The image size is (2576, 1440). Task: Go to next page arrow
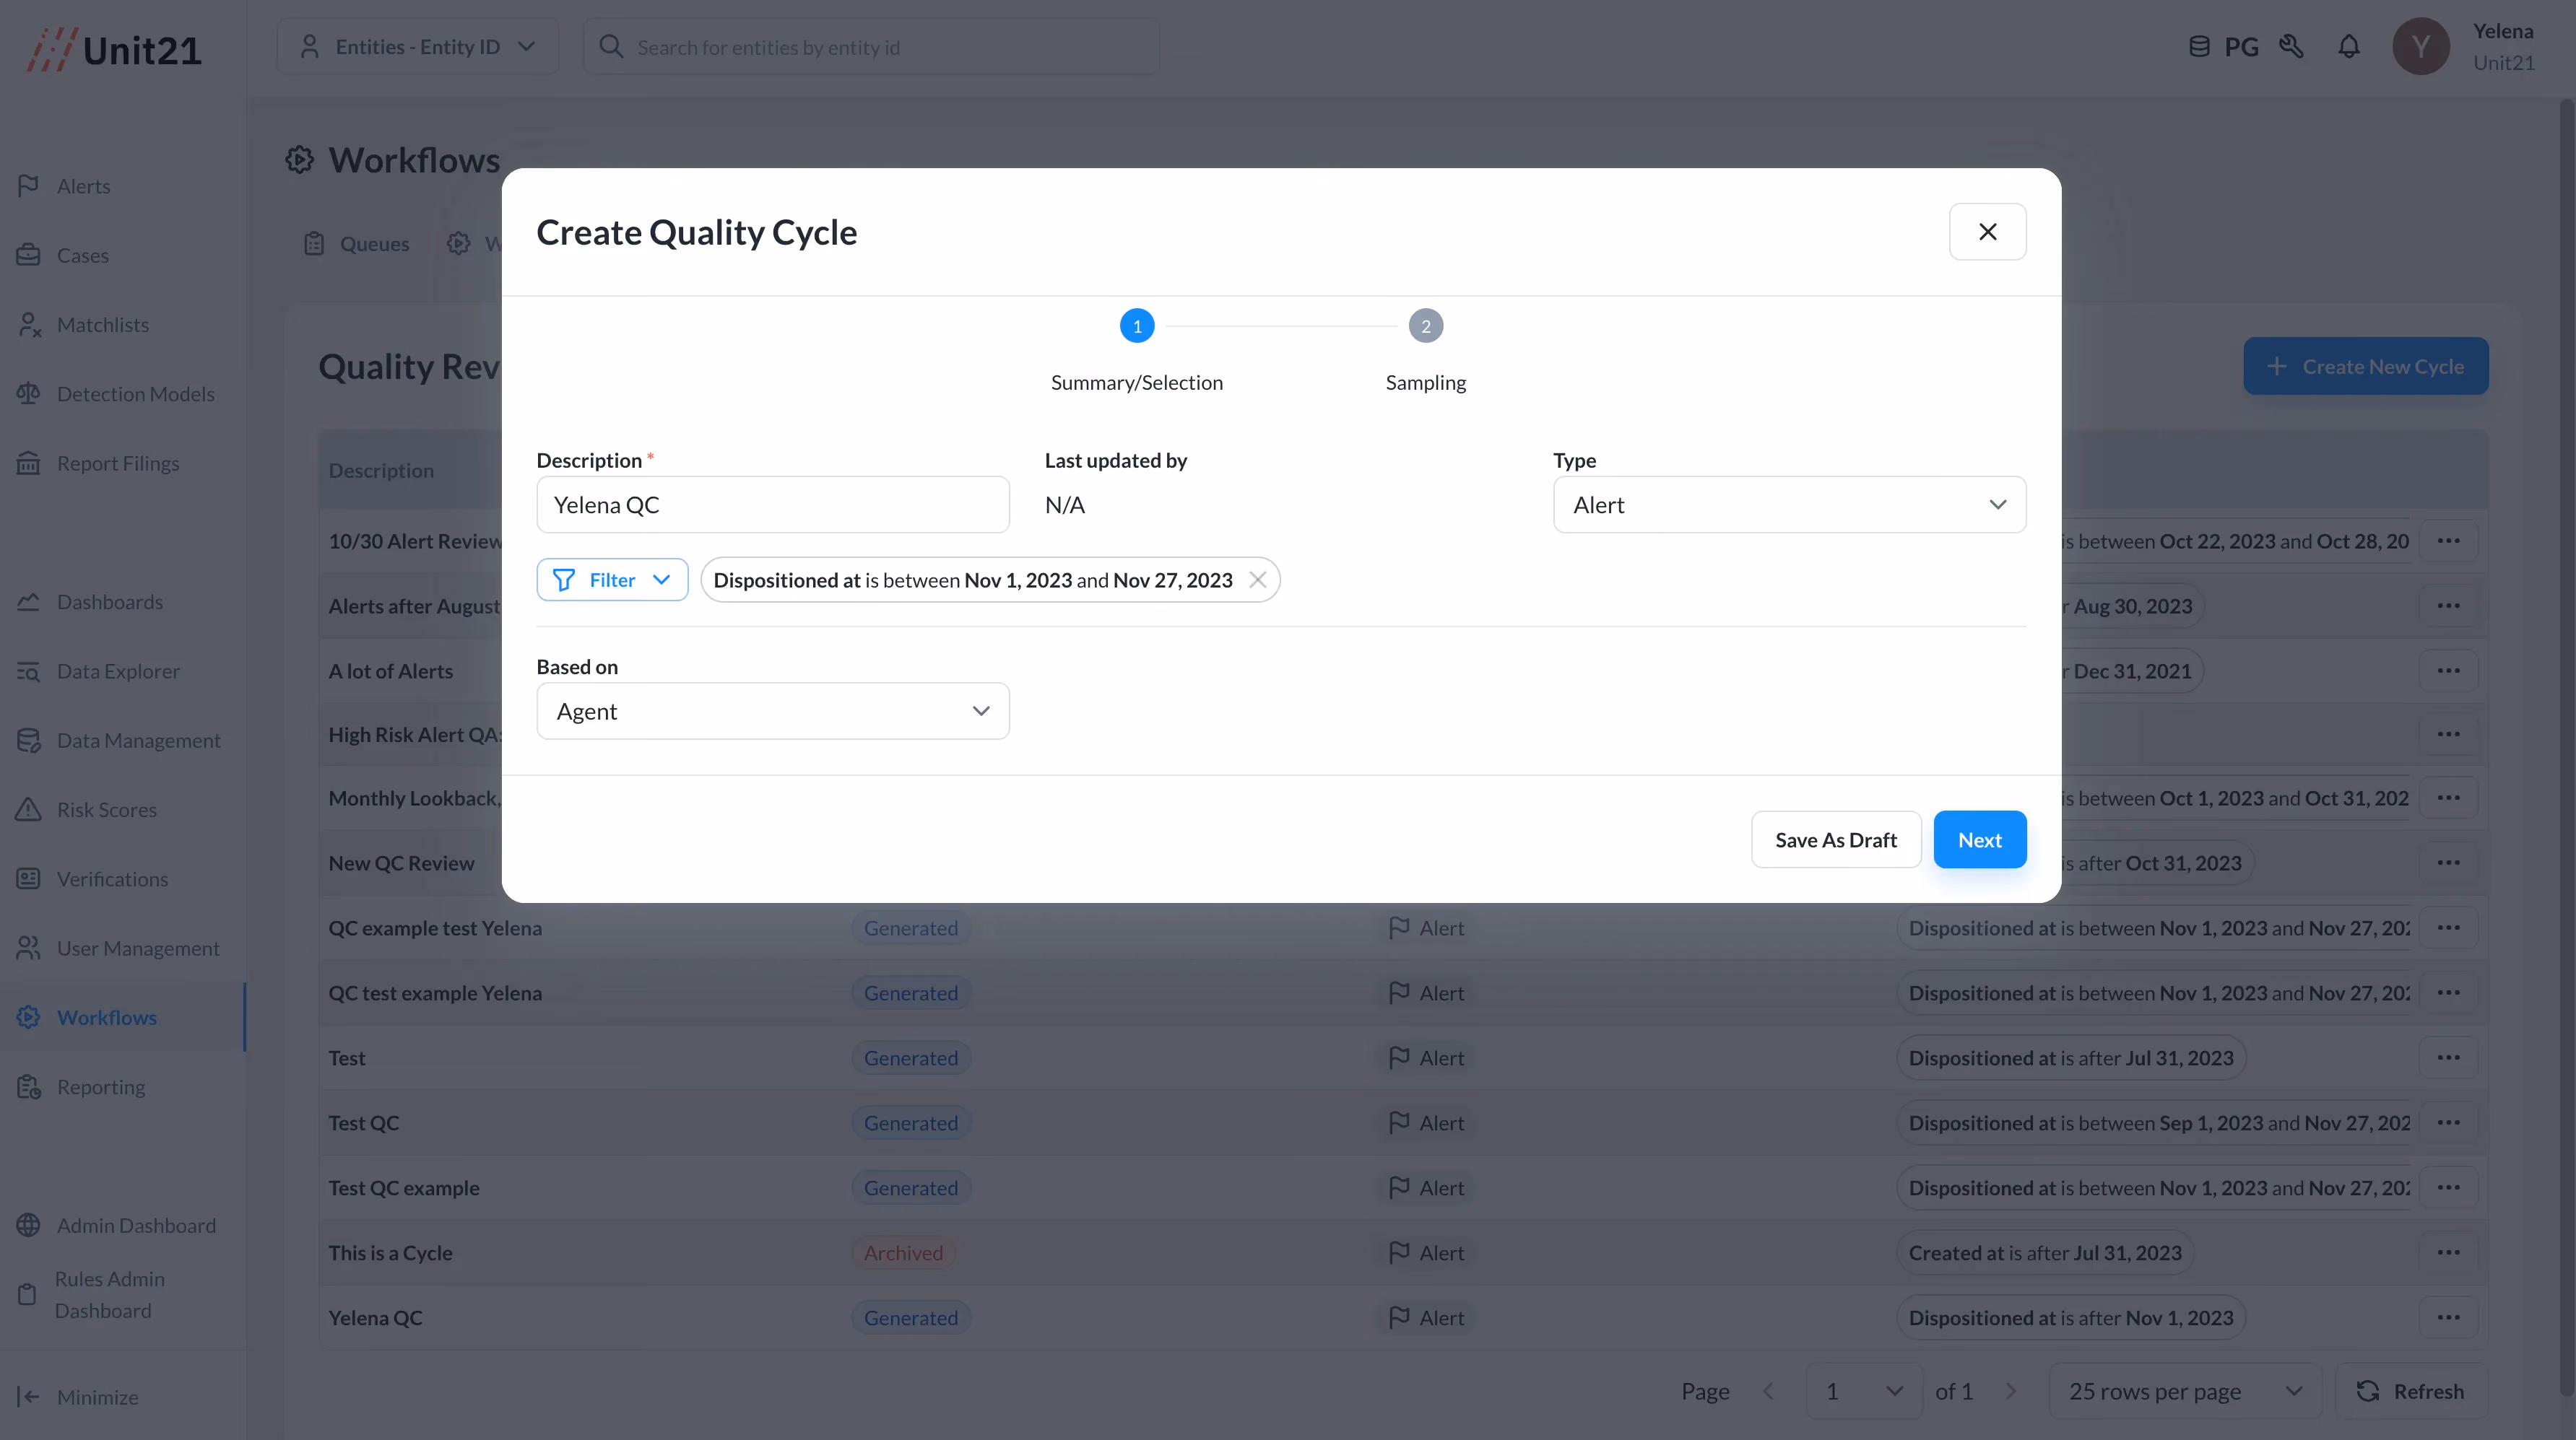tap(2011, 1391)
